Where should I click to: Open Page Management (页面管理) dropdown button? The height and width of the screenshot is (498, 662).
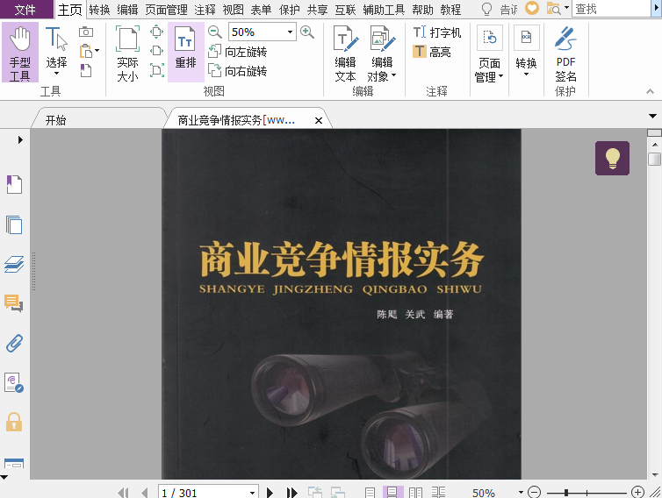point(489,53)
